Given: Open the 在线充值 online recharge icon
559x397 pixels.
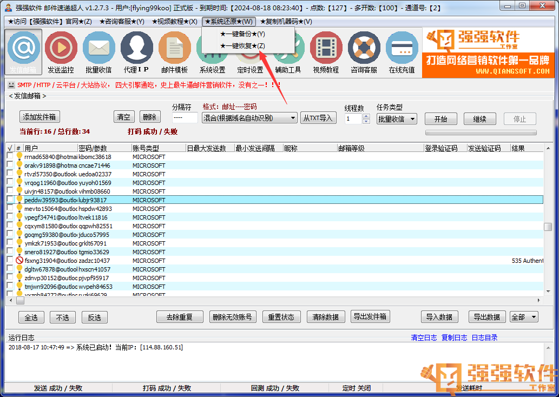Looking at the screenshot, I should tap(402, 52).
